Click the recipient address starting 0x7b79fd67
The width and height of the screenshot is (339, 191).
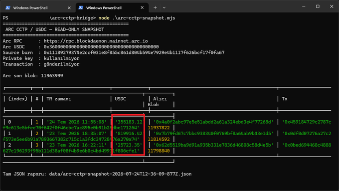pyautogui.click(x=213, y=134)
